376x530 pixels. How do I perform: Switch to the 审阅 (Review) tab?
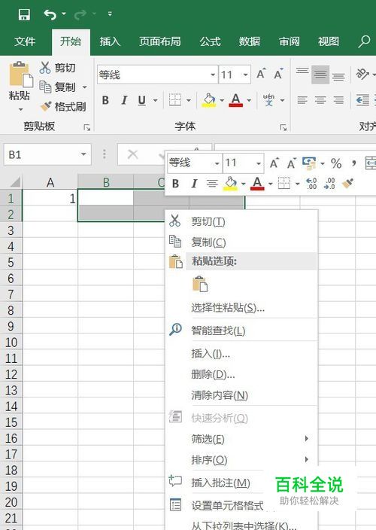pyautogui.click(x=290, y=41)
